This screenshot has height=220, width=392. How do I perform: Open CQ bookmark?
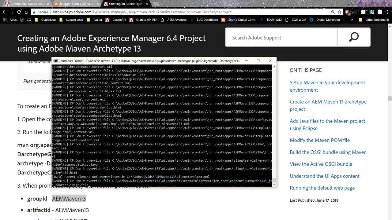[25, 20]
